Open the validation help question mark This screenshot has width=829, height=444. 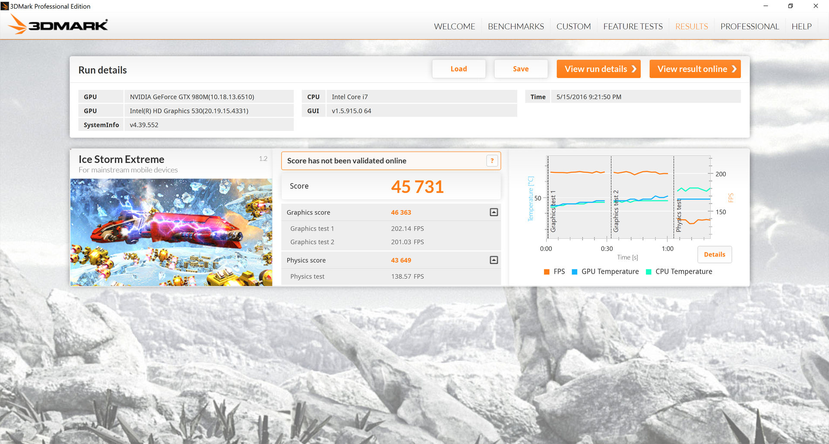tap(492, 161)
